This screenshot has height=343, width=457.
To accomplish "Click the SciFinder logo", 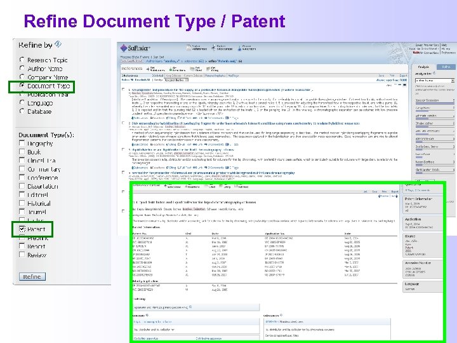I will (x=136, y=48).
